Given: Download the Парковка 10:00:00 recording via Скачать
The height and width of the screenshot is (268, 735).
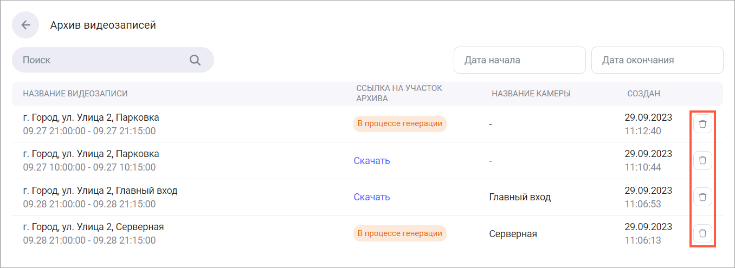Looking at the screenshot, I should point(372,160).
